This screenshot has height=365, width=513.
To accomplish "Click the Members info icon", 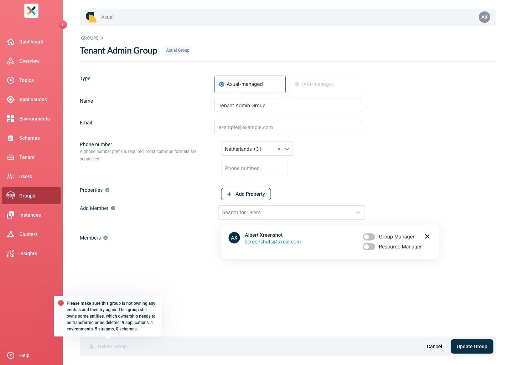I will tap(105, 238).
